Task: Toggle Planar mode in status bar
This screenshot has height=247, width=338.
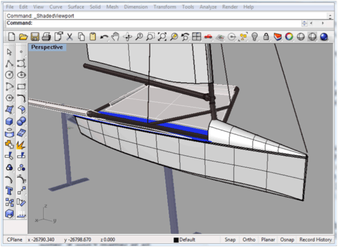Action: coord(268,239)
